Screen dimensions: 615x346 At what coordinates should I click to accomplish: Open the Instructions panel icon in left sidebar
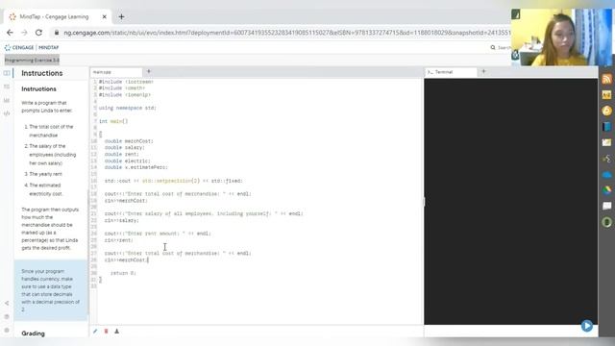click(x=7, y=73)
